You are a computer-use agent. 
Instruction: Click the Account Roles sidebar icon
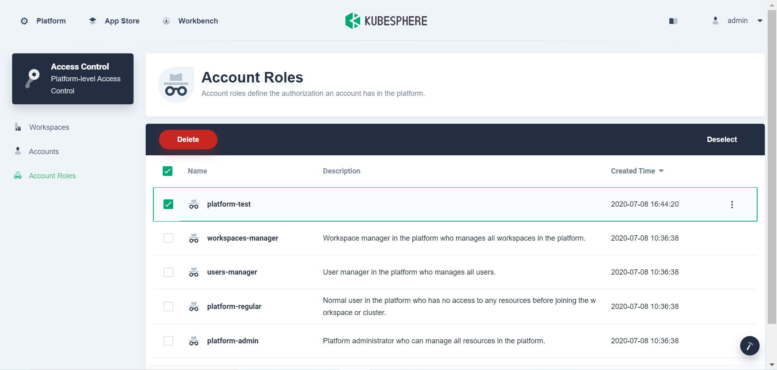tap(17, 175)
